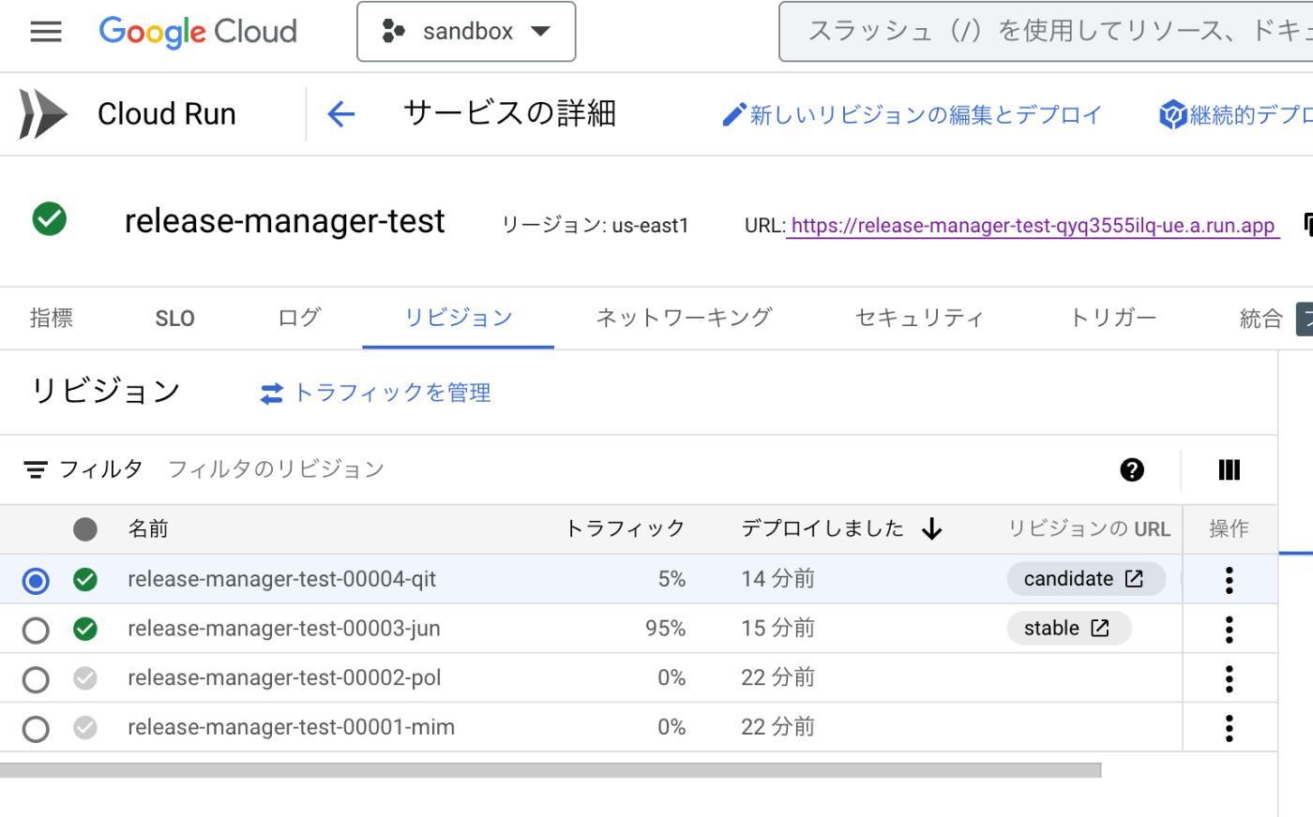Switch to the ネットワーキング tab
This screenshot has height=817, width=1313.
click(683, 318)
